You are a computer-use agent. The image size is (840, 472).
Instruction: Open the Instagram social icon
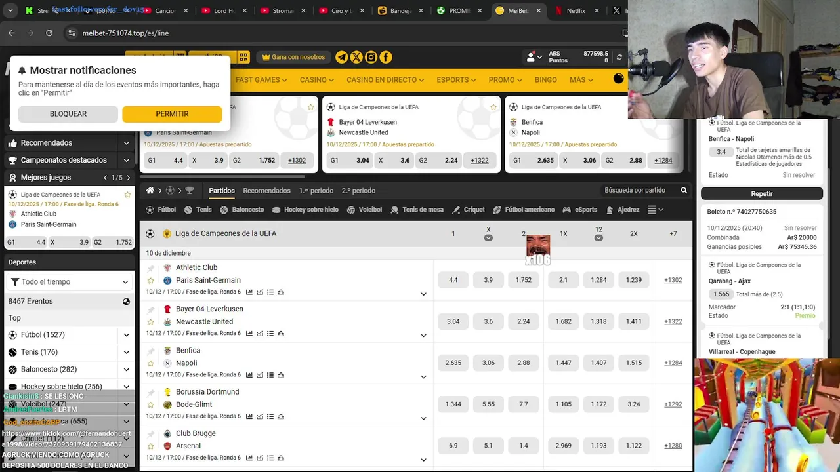pyautogui.click(x=371, y=57)
